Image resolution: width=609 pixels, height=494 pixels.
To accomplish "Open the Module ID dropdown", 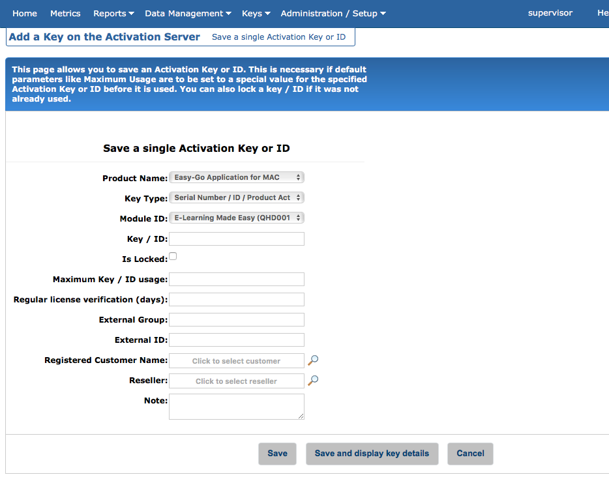I will pyautogui.click(x=236, y=218).
